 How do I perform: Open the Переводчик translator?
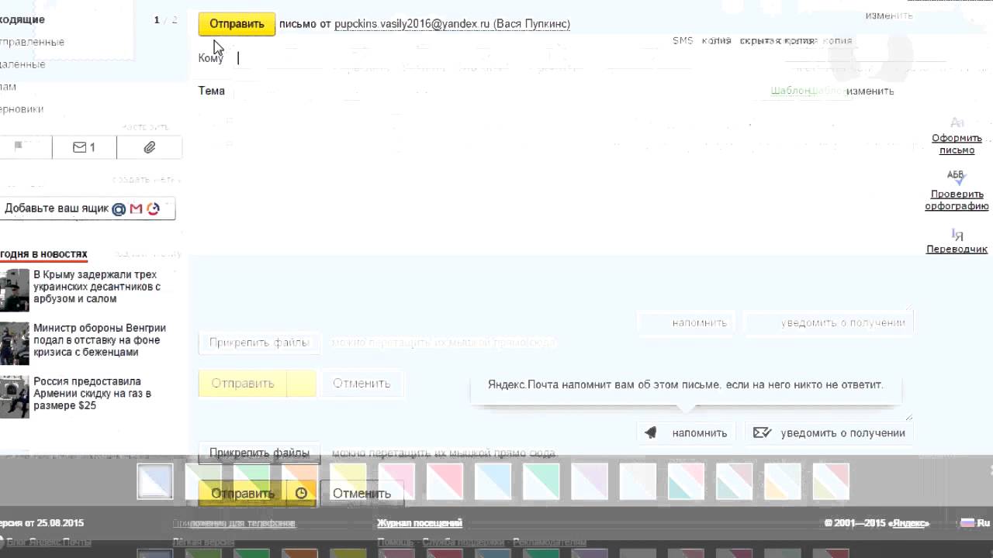point(957,250)
